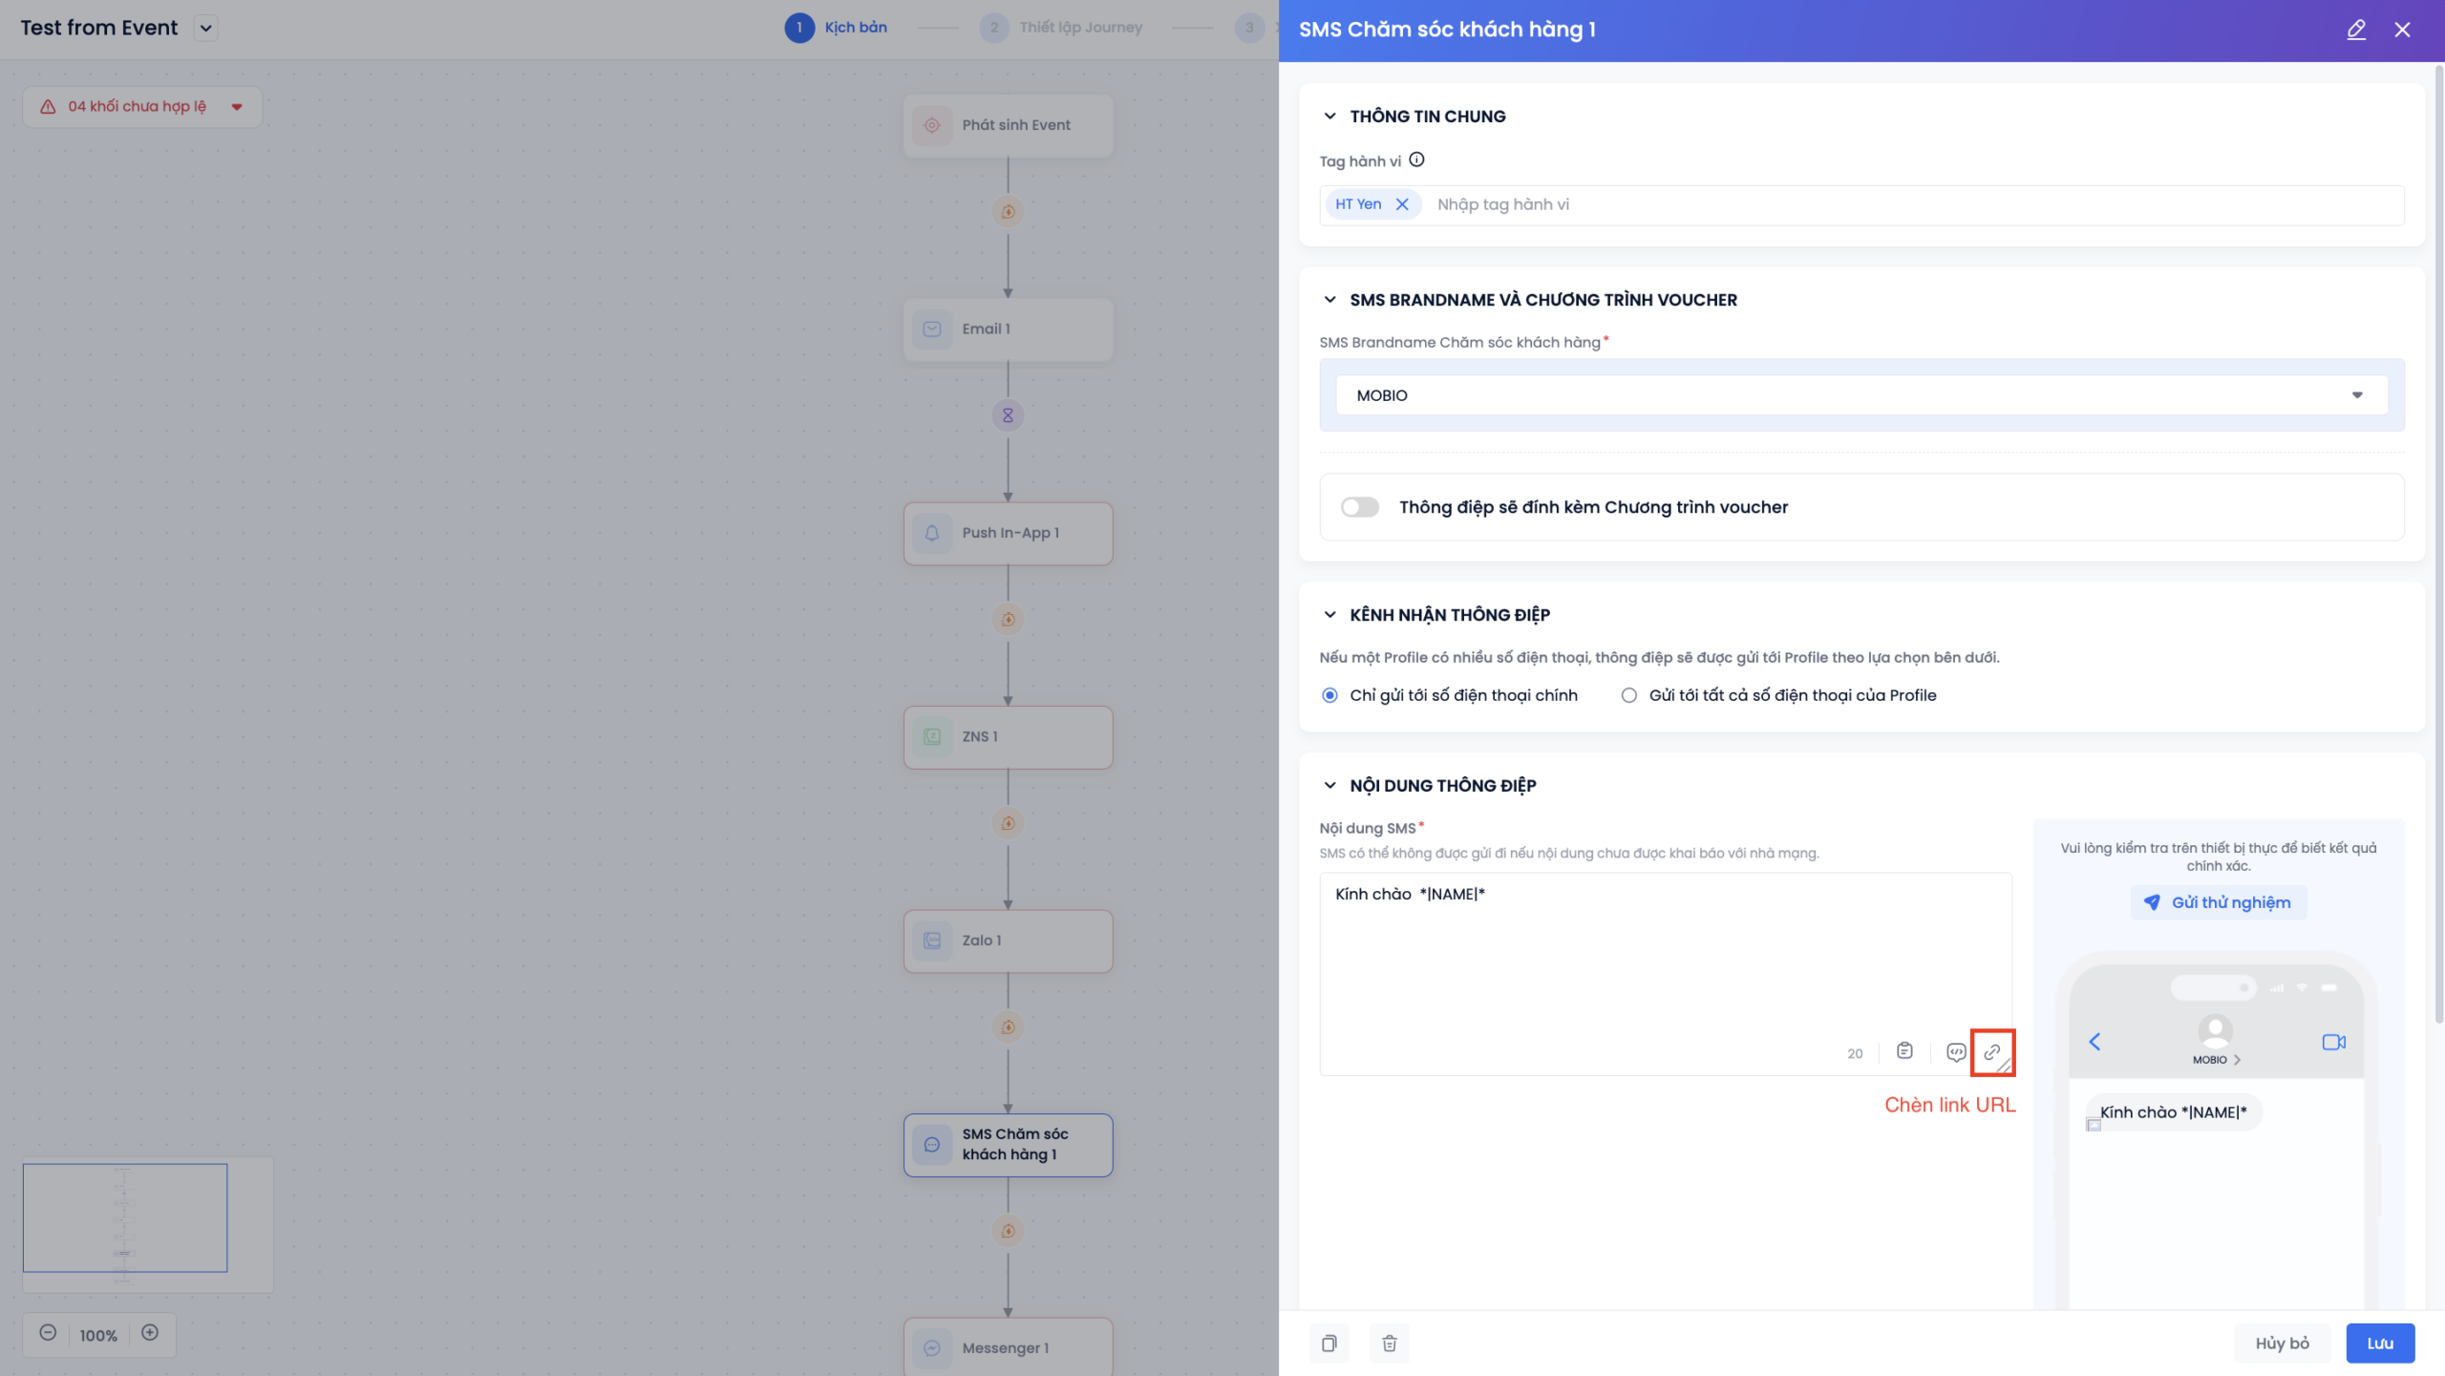Click the Lưu save button
2445x1376 pixels.
click(x=2379, y=1344)
